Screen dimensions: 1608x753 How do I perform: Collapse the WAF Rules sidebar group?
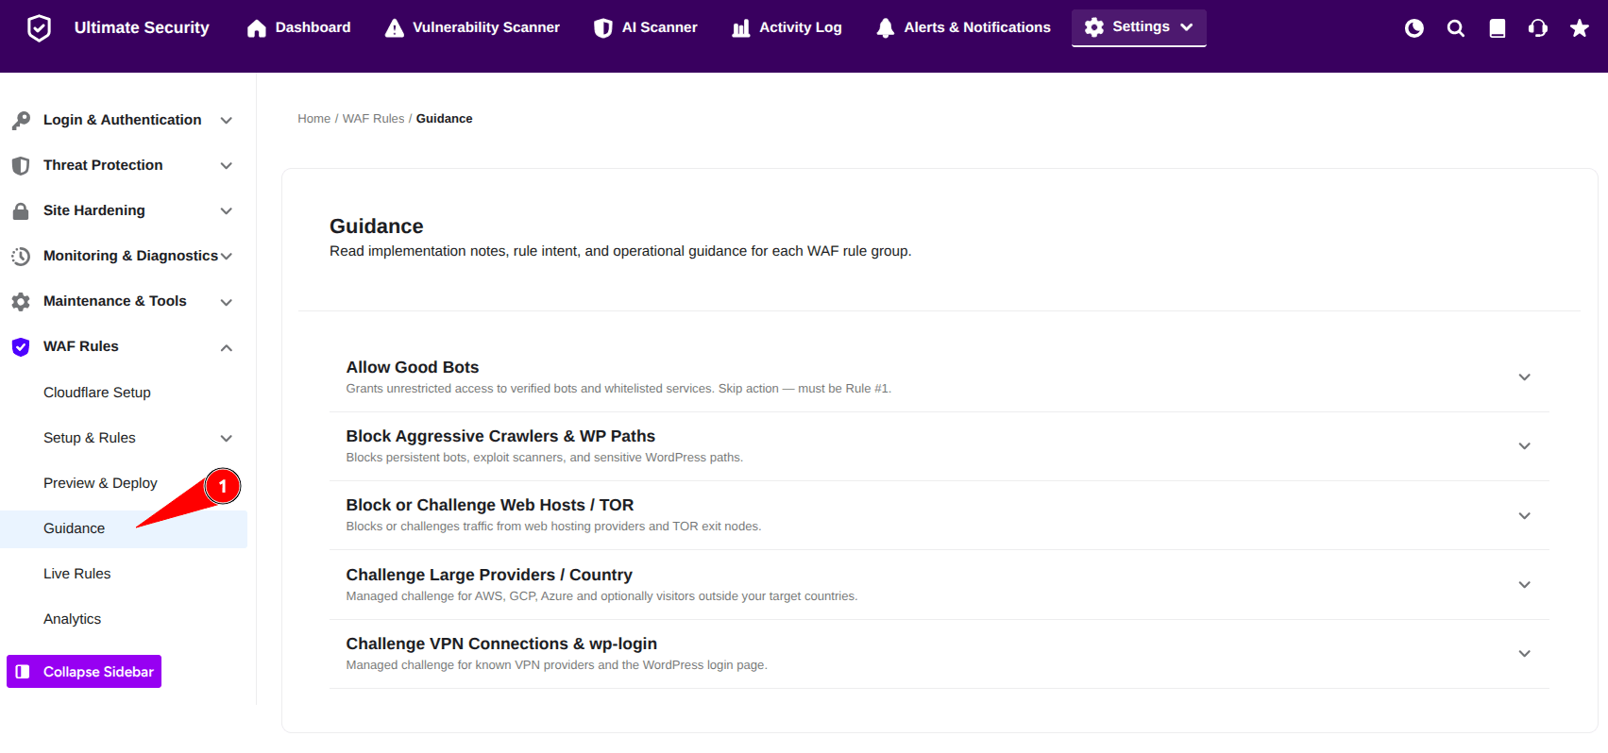226,347
